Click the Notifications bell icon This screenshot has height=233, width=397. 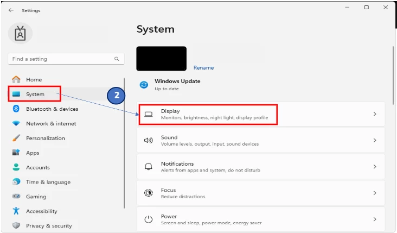pos(149,167)
